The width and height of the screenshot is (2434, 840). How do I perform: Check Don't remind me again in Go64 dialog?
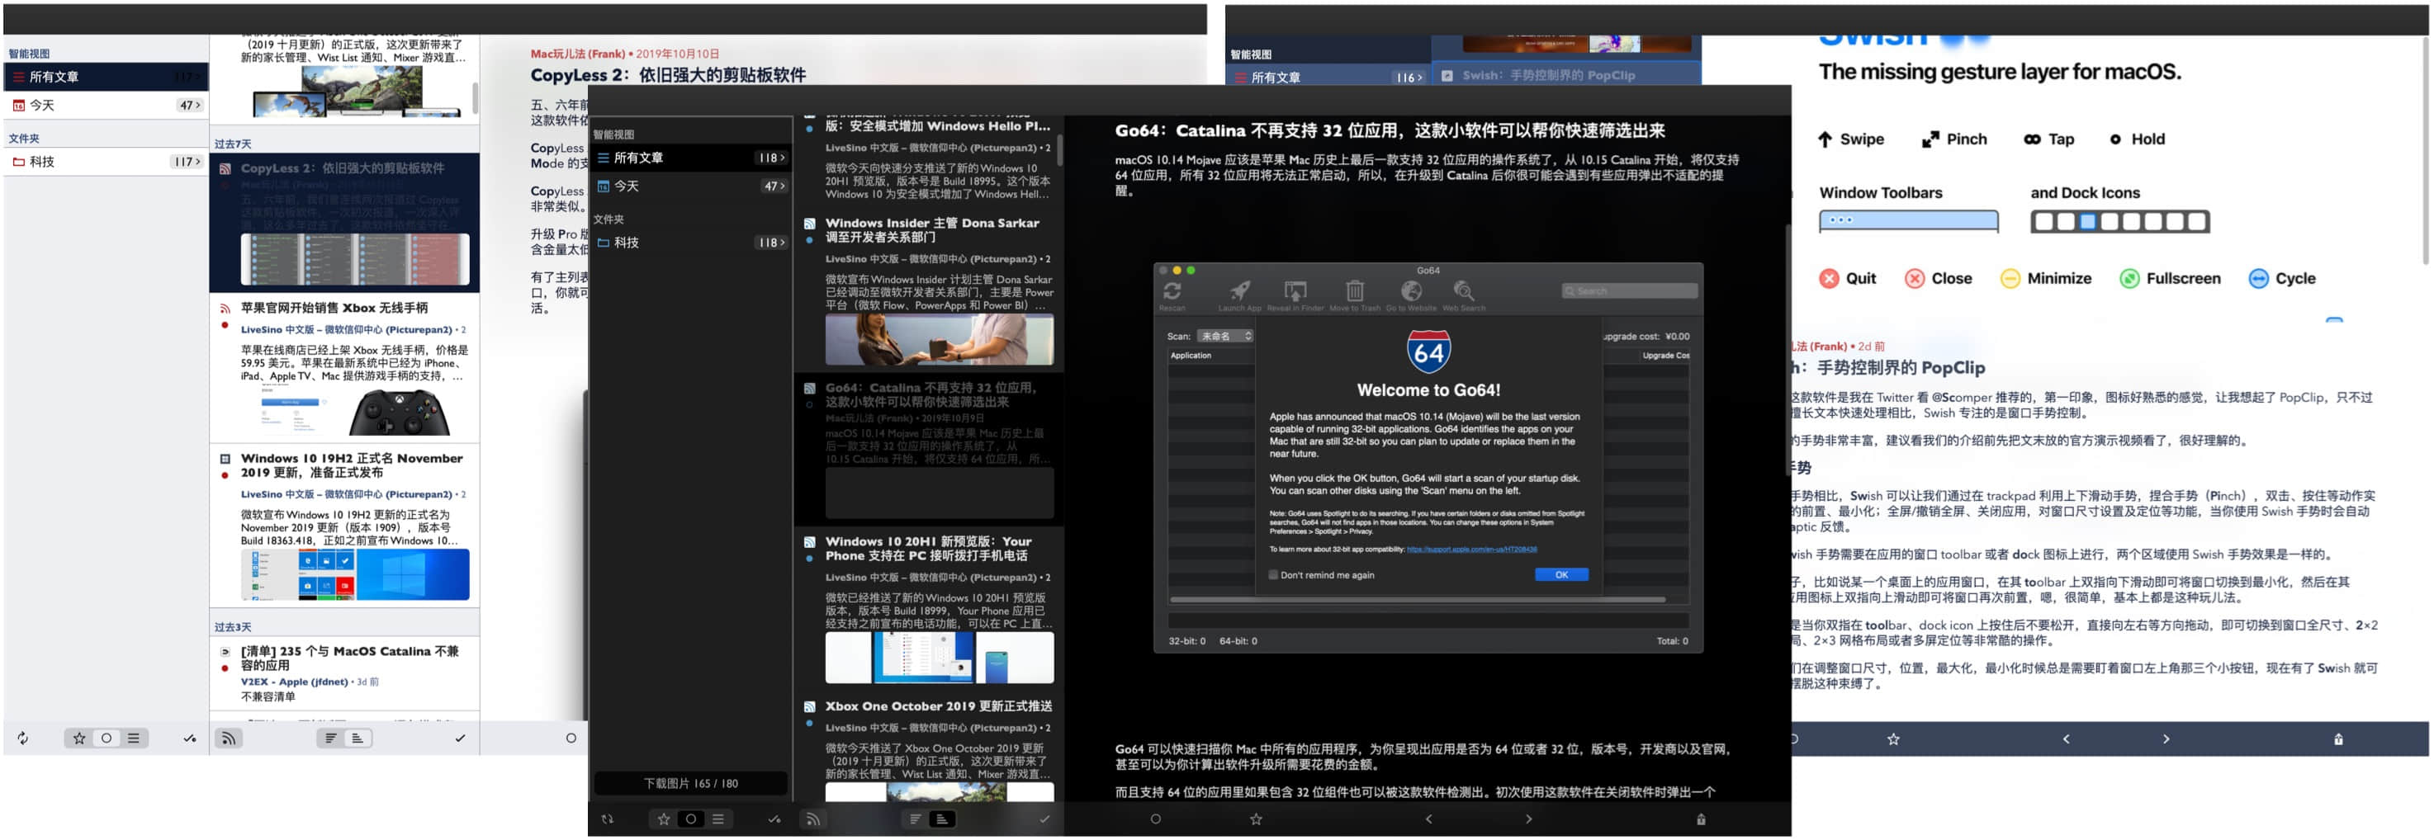pos(1273,575)
